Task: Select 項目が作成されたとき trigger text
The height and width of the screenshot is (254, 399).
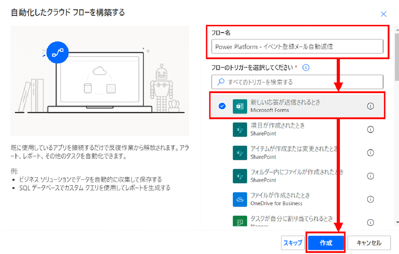Action: 278,125
